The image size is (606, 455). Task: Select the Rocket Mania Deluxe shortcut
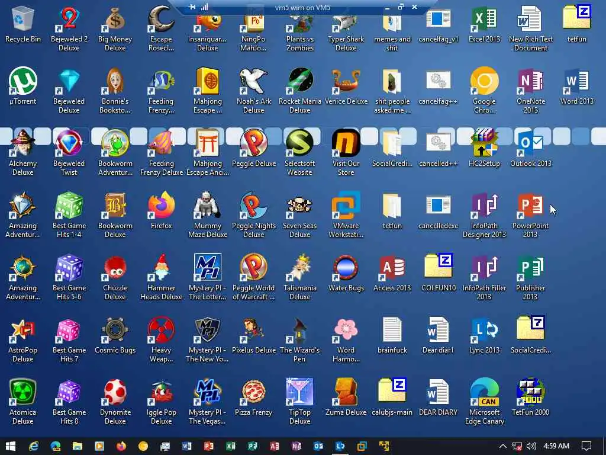tap(300, 91)
